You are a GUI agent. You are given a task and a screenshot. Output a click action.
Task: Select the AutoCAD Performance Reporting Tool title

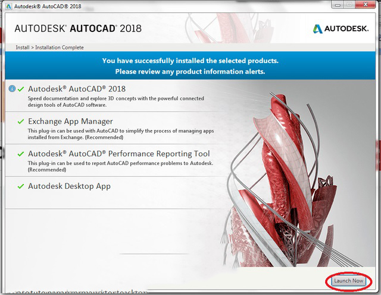pos(119,154)
